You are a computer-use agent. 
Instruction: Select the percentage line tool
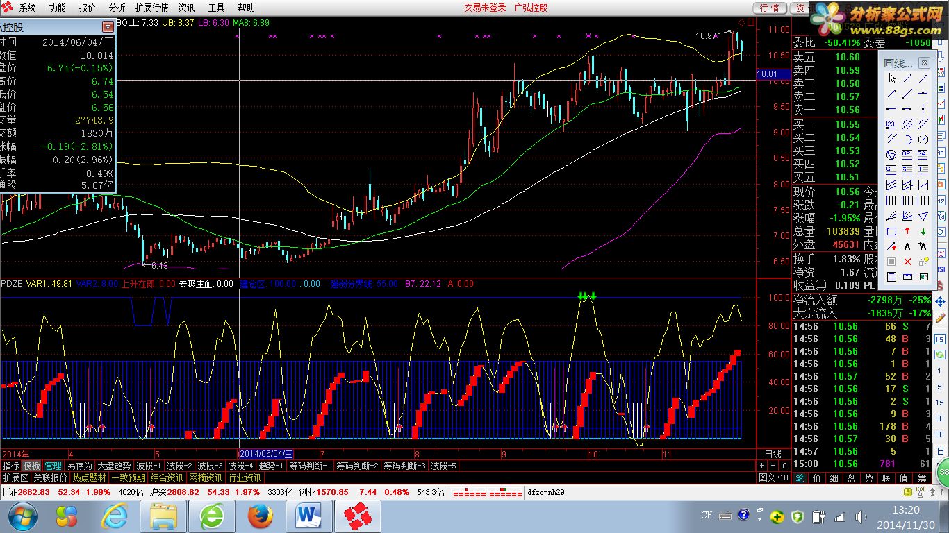coord(907,169)
